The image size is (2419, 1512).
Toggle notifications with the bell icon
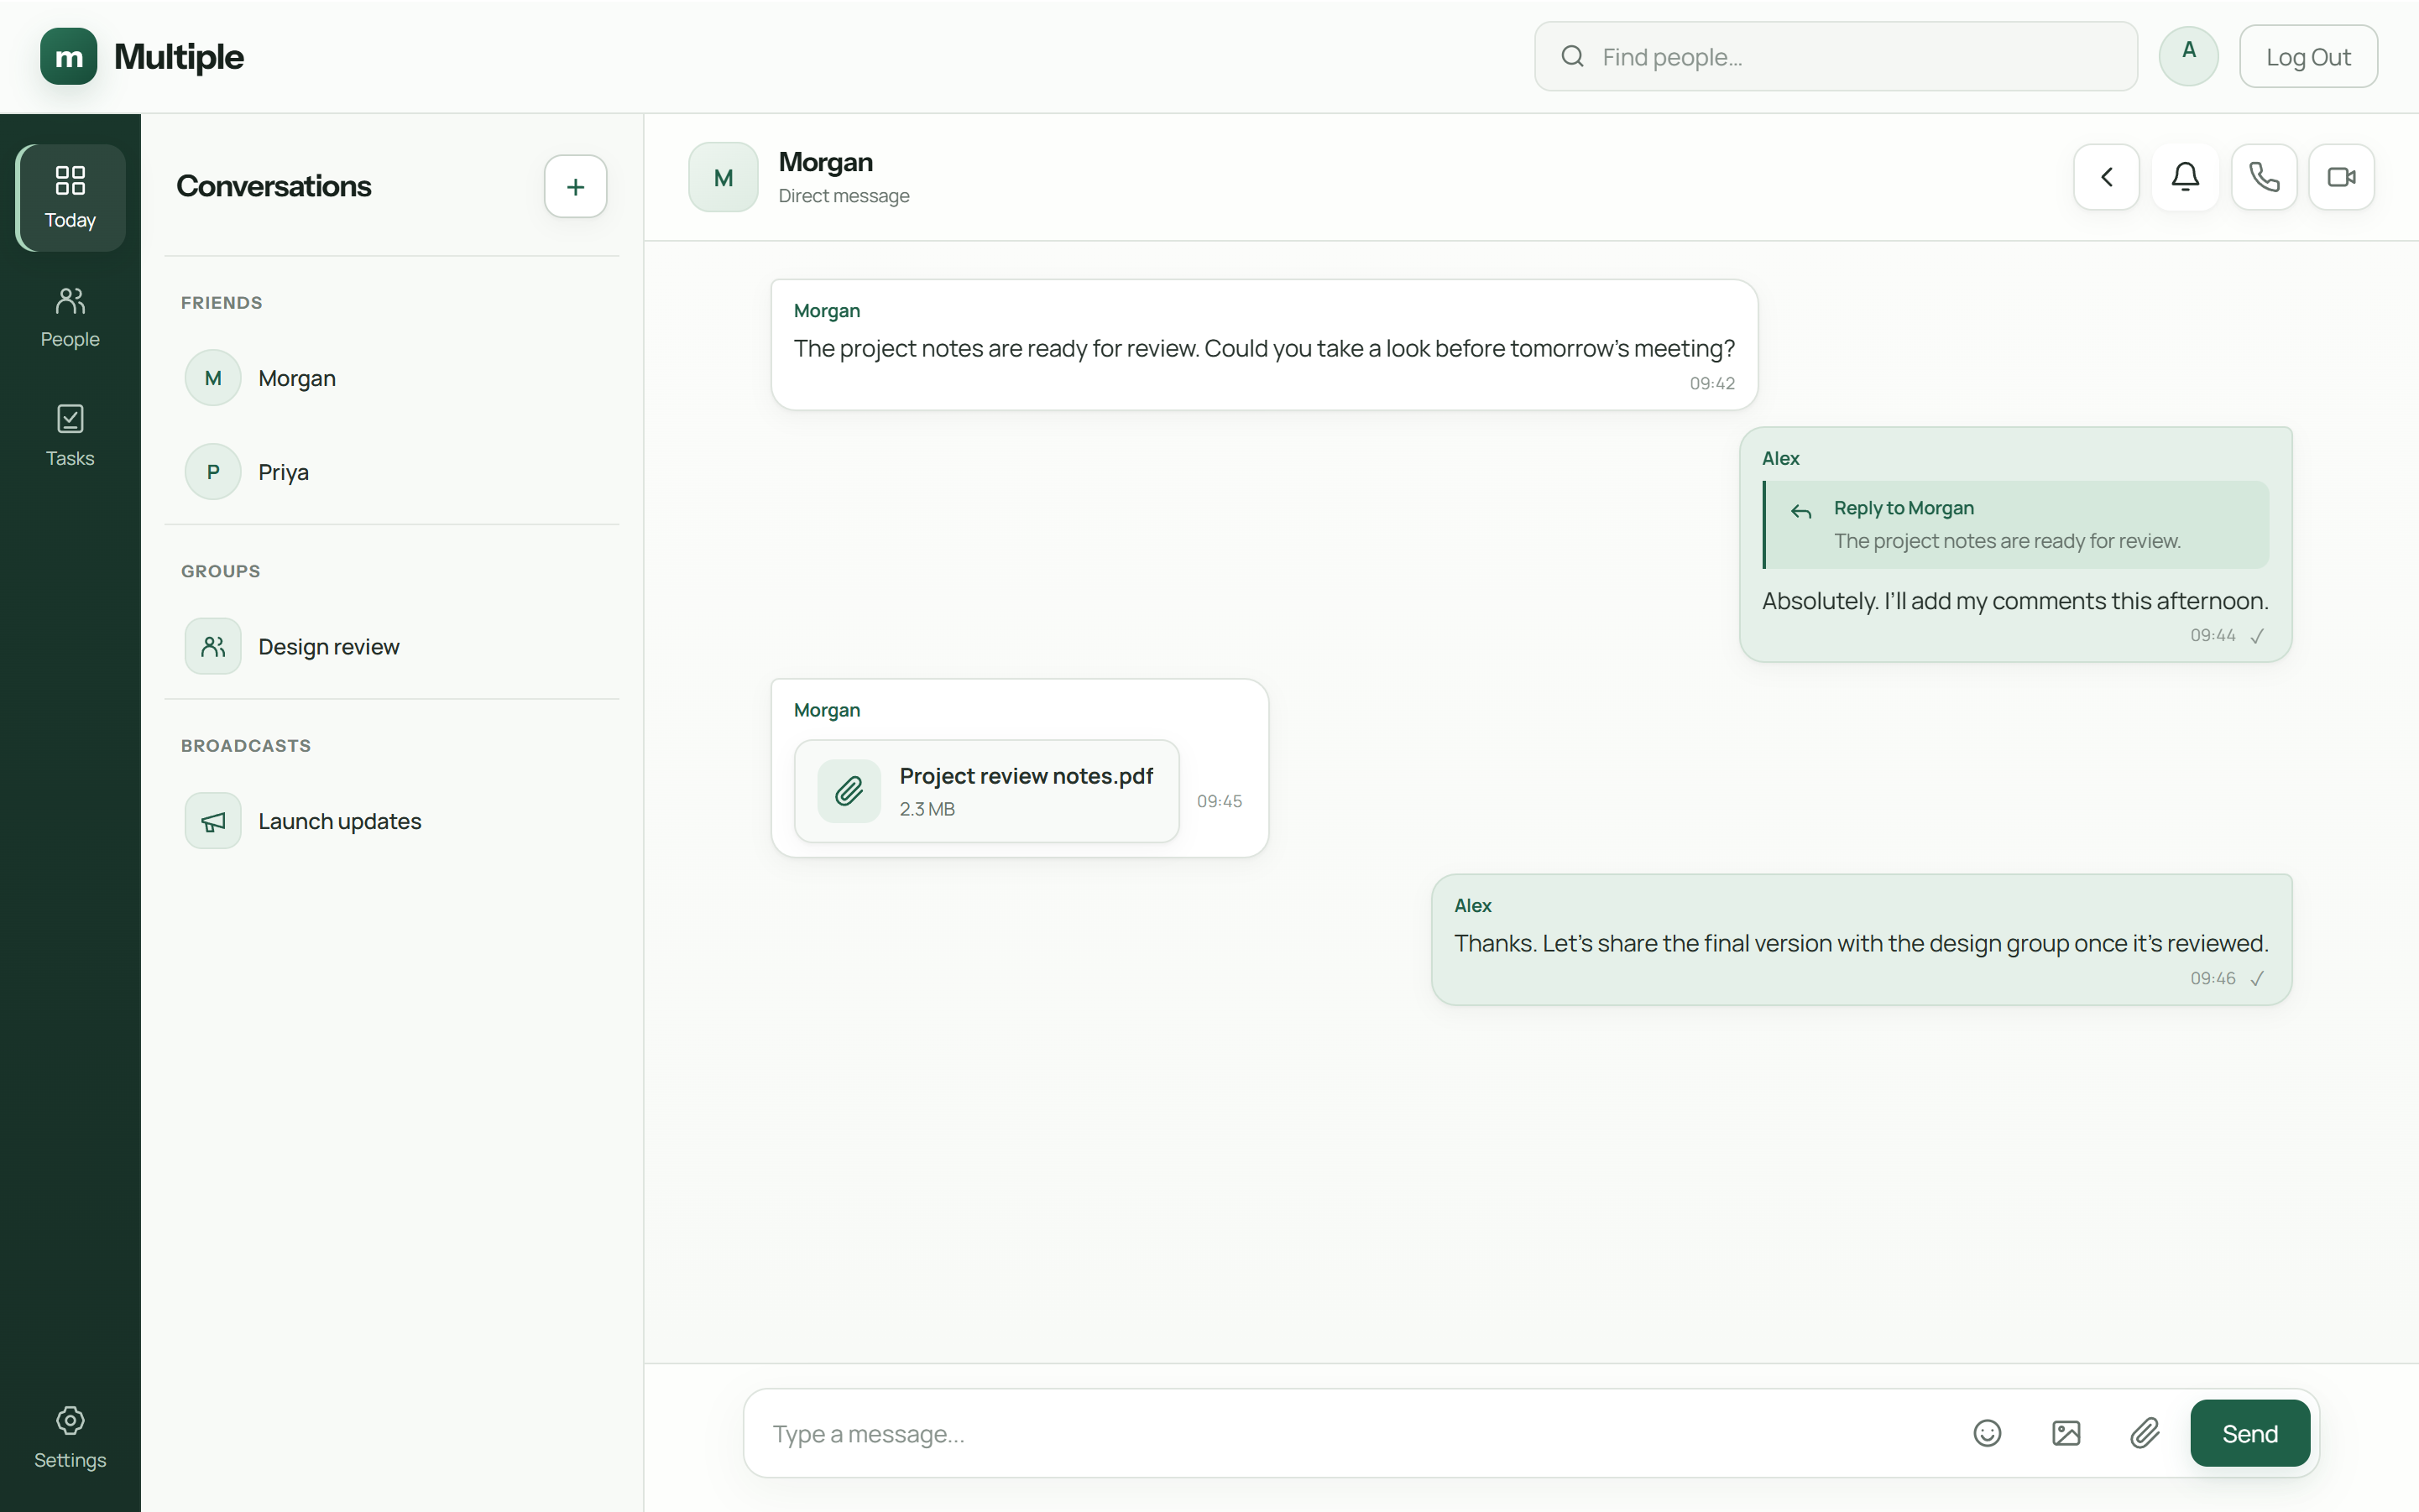[2185, 177]
